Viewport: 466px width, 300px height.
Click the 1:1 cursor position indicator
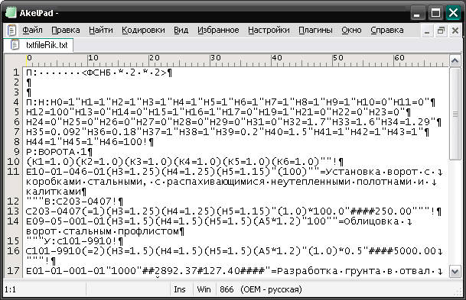click(x=11, y=289)
